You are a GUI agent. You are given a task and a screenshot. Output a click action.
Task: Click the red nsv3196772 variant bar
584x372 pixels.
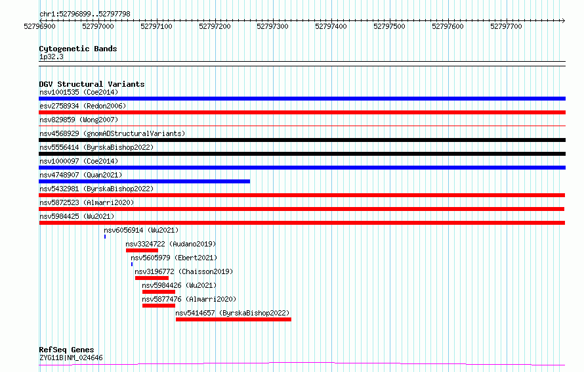(152, 278)
